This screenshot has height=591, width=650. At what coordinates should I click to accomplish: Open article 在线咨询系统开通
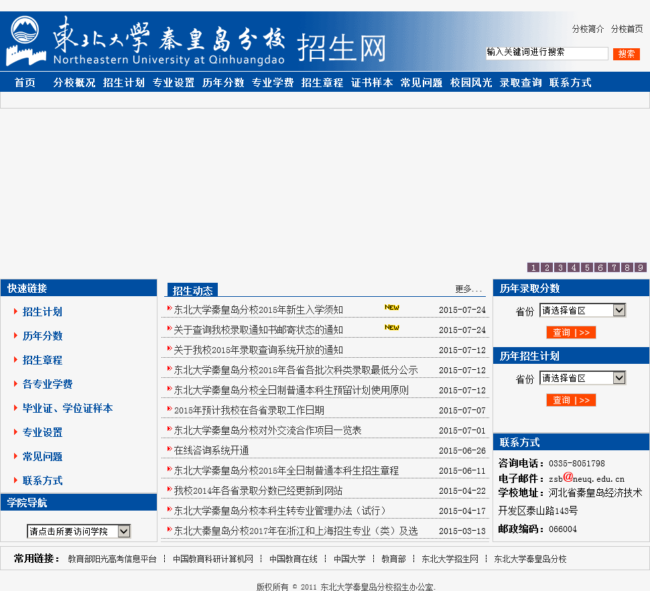pyautogui.click(x=211, y=450)
